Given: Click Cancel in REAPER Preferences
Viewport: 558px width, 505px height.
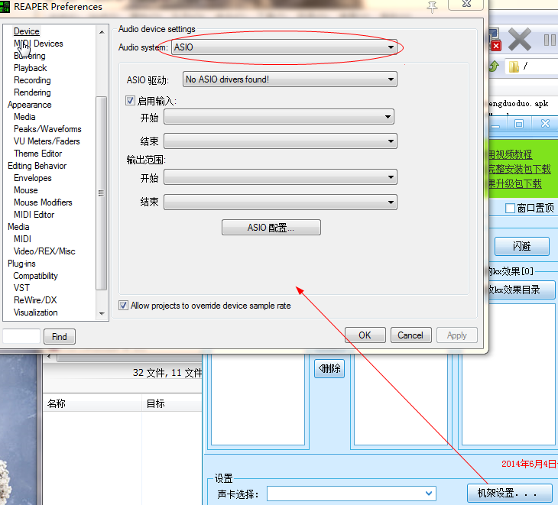Looking at the screenshot, I should tap(410, 335).
